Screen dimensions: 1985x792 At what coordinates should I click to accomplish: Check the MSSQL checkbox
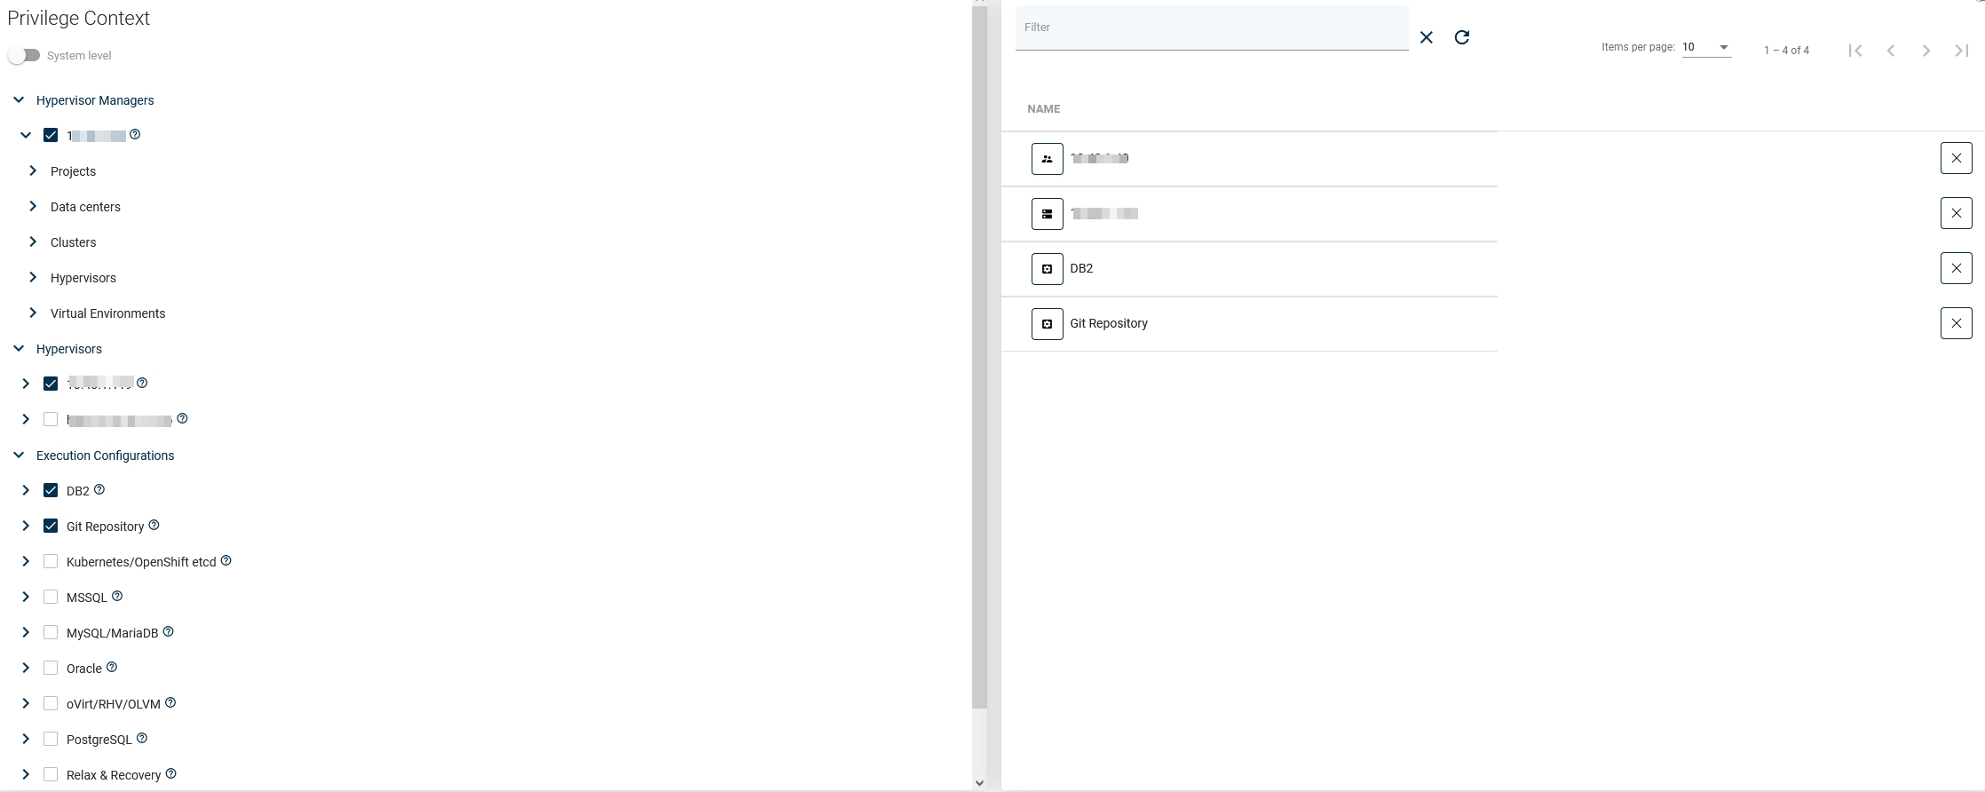point(51,597)
